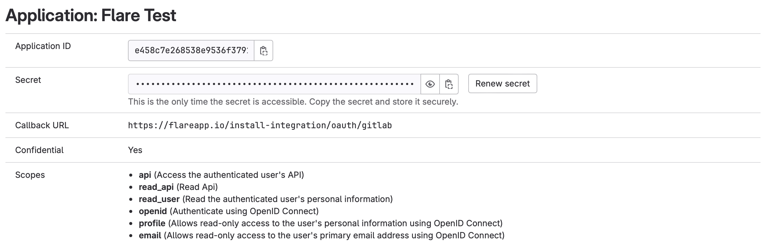Screen dimensions: 772x248
Task: Click the 'api' scope entry
Action: tap(221, 175)
